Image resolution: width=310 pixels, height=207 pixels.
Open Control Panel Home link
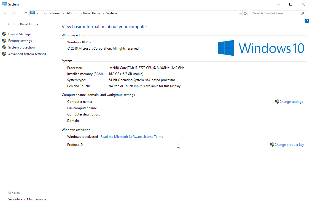[23, 24]
